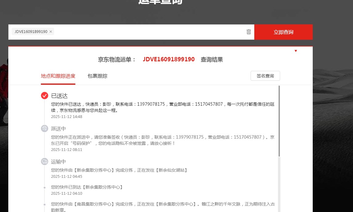This screenshot has width=353, height=212.
Task: Collapse results using the small red triangle
Action: 296,51
